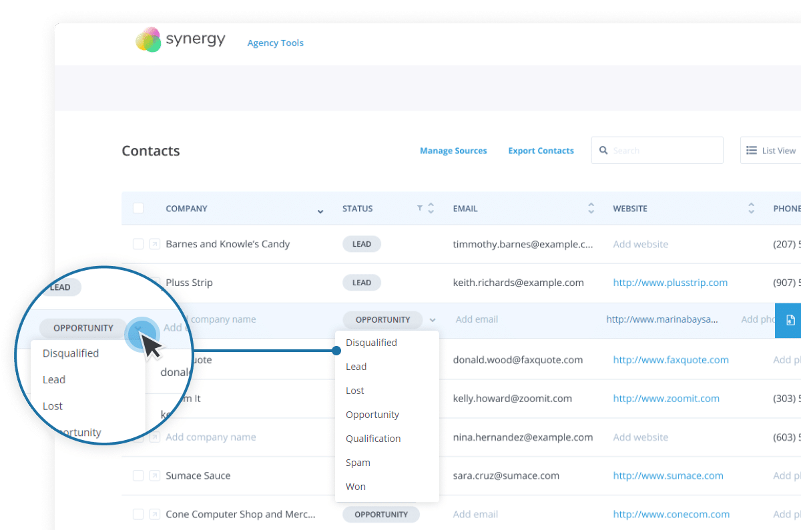The width and height of the screenshot is (801, 530).
Task: Click the List View list icon
Action: (x=752, y=151)
